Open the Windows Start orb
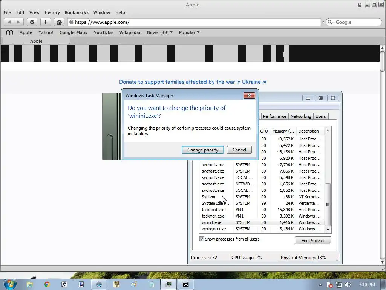This screenshot has height=290, width=386. coord(9,284)
